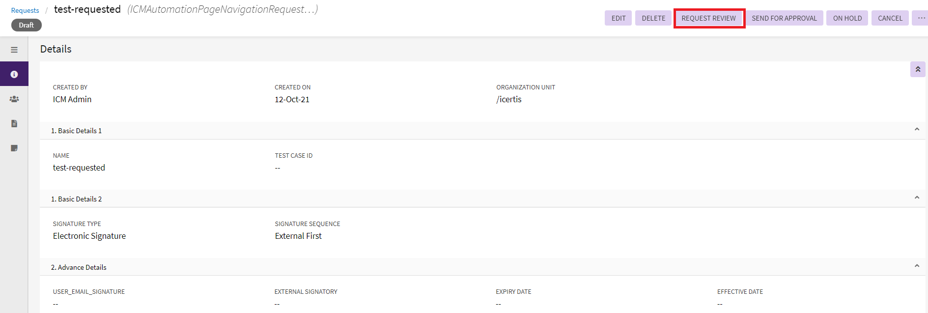The height and width of the screenshot is (313, 928).
Task: Open the document sidebar icon
Action: coord(14,123)
